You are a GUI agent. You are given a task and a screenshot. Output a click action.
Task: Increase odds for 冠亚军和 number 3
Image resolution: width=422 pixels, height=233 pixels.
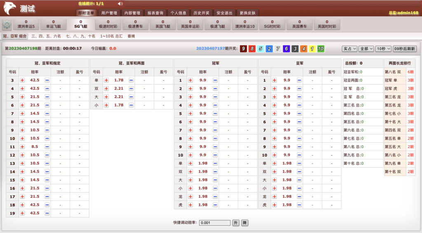(22, 80)
